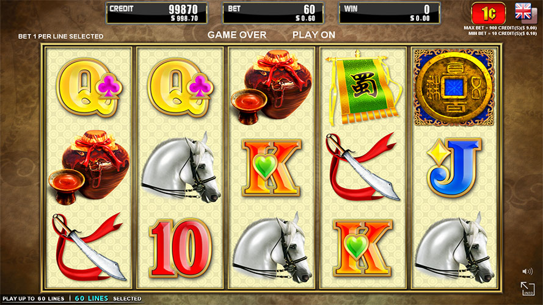543x305 pixels.
Task: Click the red 10 symbol
Action: 180,248
